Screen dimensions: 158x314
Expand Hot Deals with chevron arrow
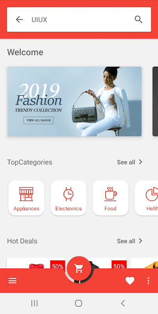[x=141, y=241]
